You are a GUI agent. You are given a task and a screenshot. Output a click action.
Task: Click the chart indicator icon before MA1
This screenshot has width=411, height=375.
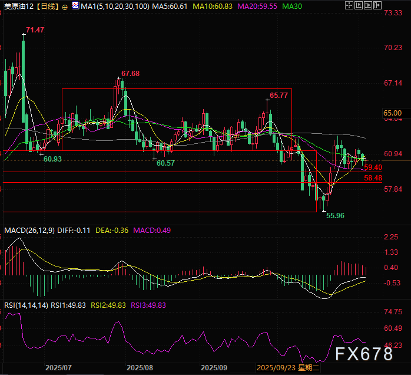[x=75, y=6]
